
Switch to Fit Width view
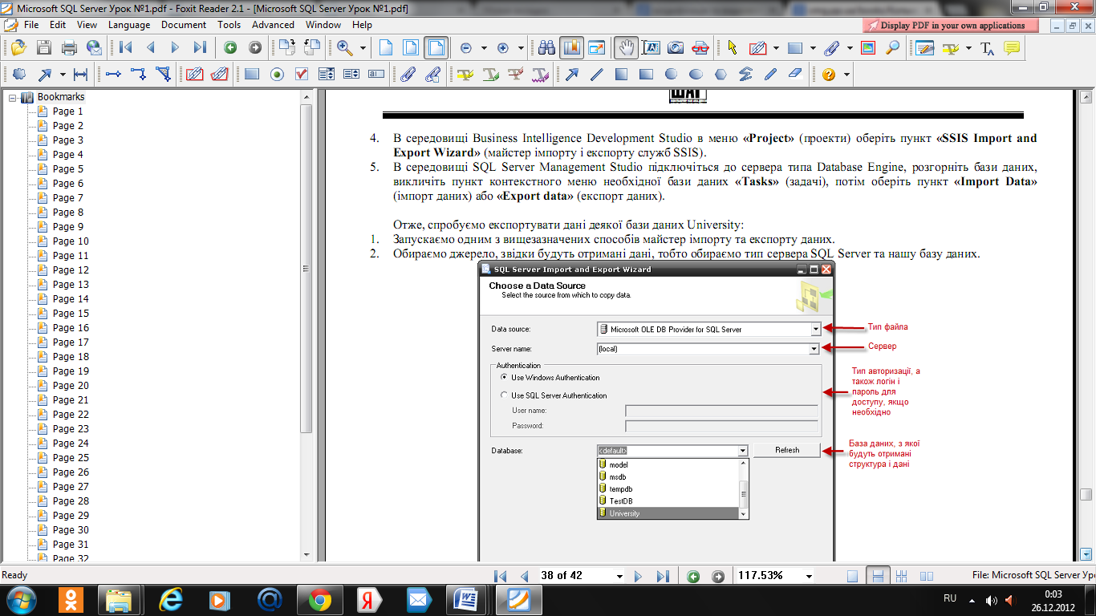point(436,47)
